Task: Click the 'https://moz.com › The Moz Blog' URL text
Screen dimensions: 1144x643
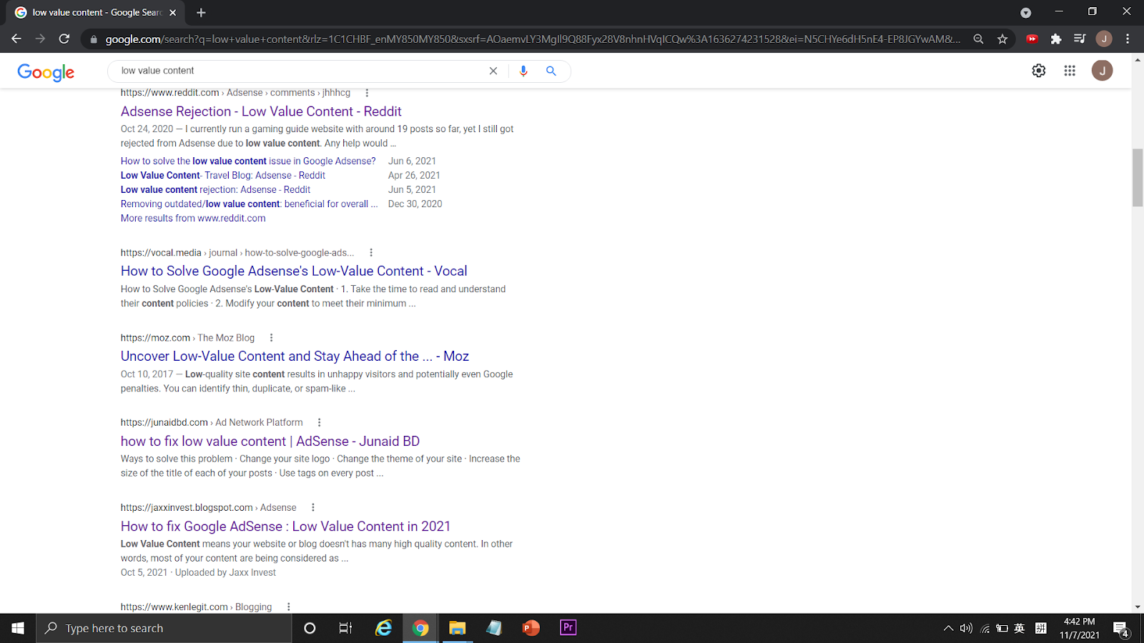Action: pyautogui.click(x=187, y=338)
